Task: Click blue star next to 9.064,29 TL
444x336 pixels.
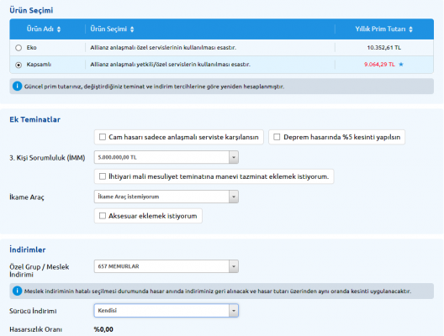Action: (x=401, y=65)
